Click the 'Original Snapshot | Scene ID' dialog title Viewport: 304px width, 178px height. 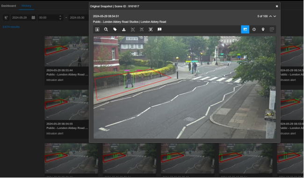115,7
